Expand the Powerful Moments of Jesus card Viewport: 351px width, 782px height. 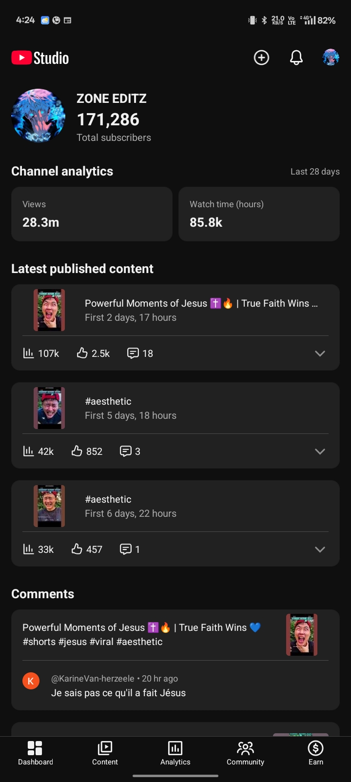point(320,353)
